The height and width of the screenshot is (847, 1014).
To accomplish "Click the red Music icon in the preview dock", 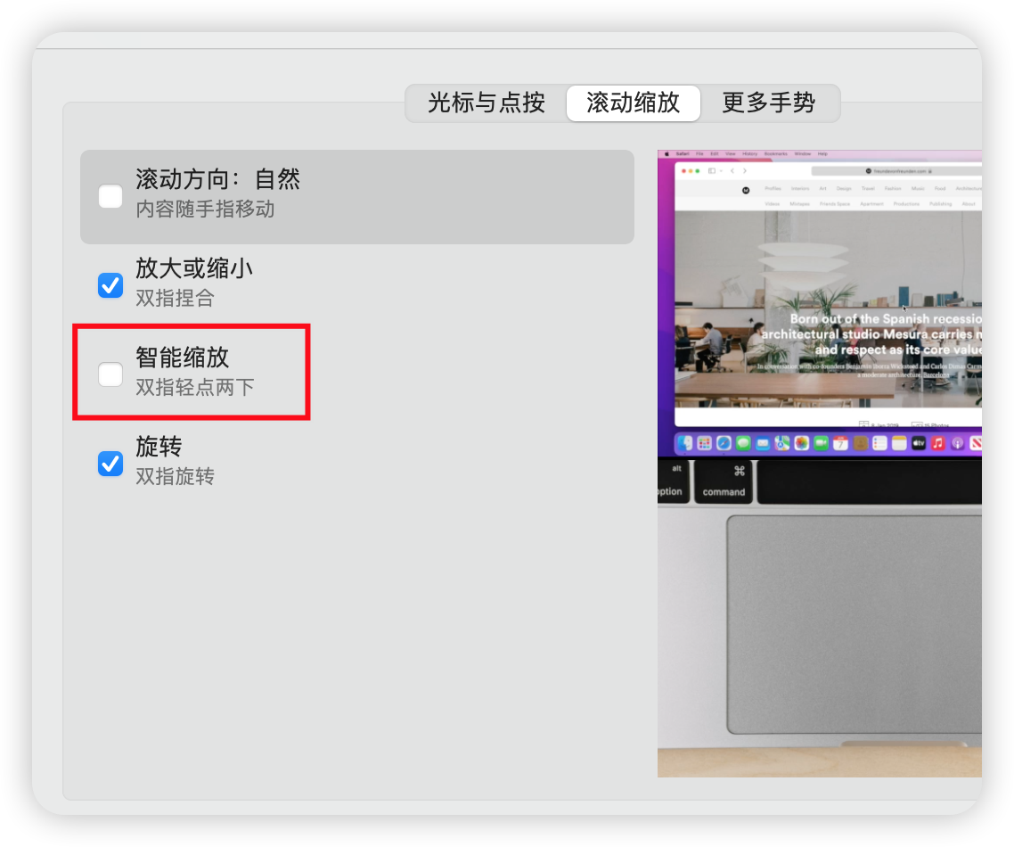I will [x=938, y=443].
